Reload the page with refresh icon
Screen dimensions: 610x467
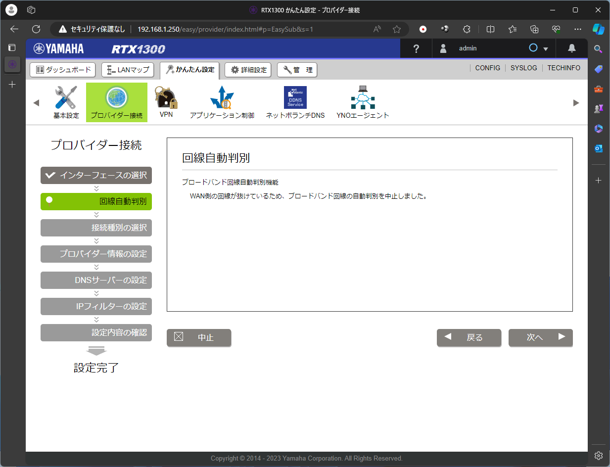point(36,29)
